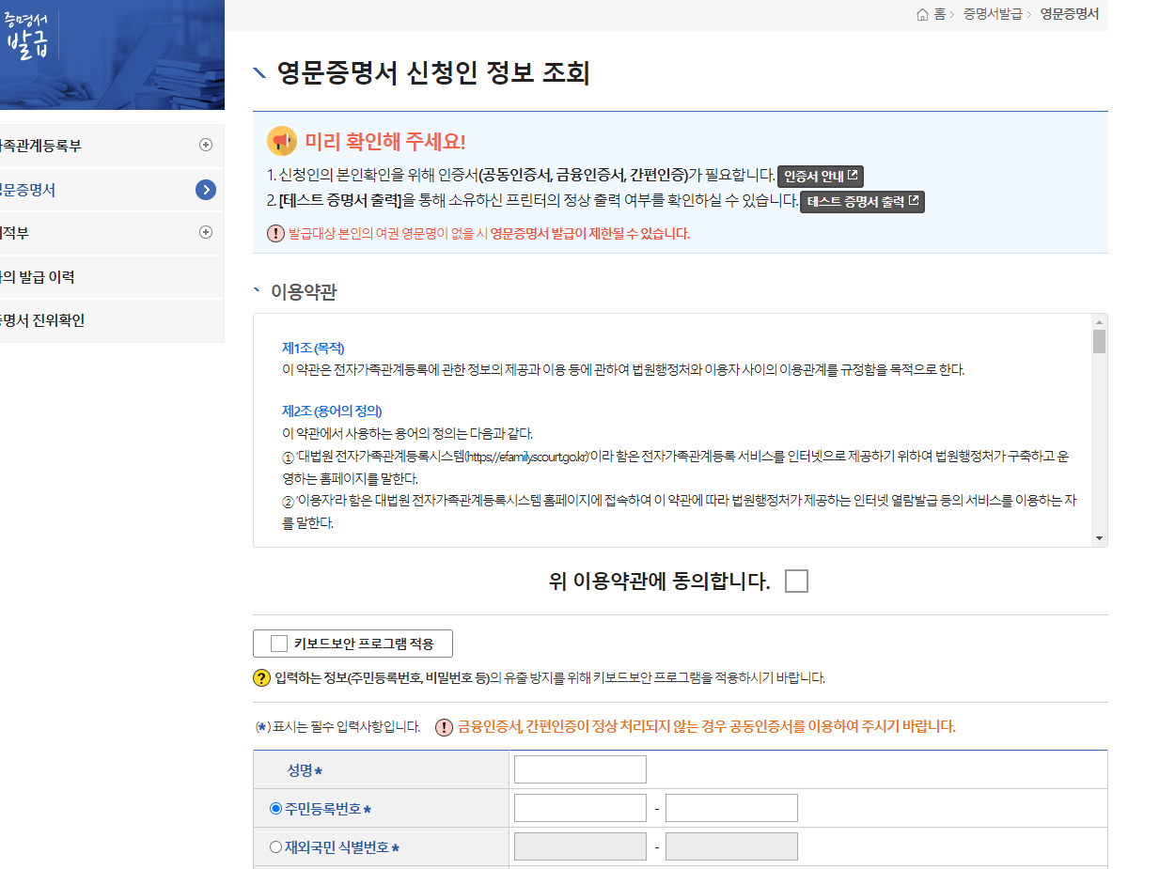This screenshot has width=1175, height=869.
Task: Click the exclamation icon before 금융인증서 notice
Action: [443, 726]
